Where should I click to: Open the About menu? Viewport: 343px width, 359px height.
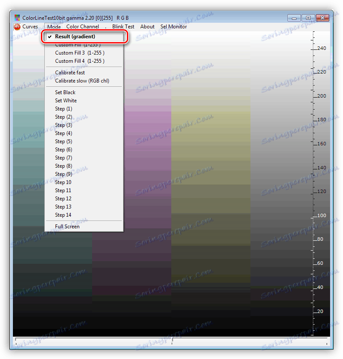tap(147, 27)
